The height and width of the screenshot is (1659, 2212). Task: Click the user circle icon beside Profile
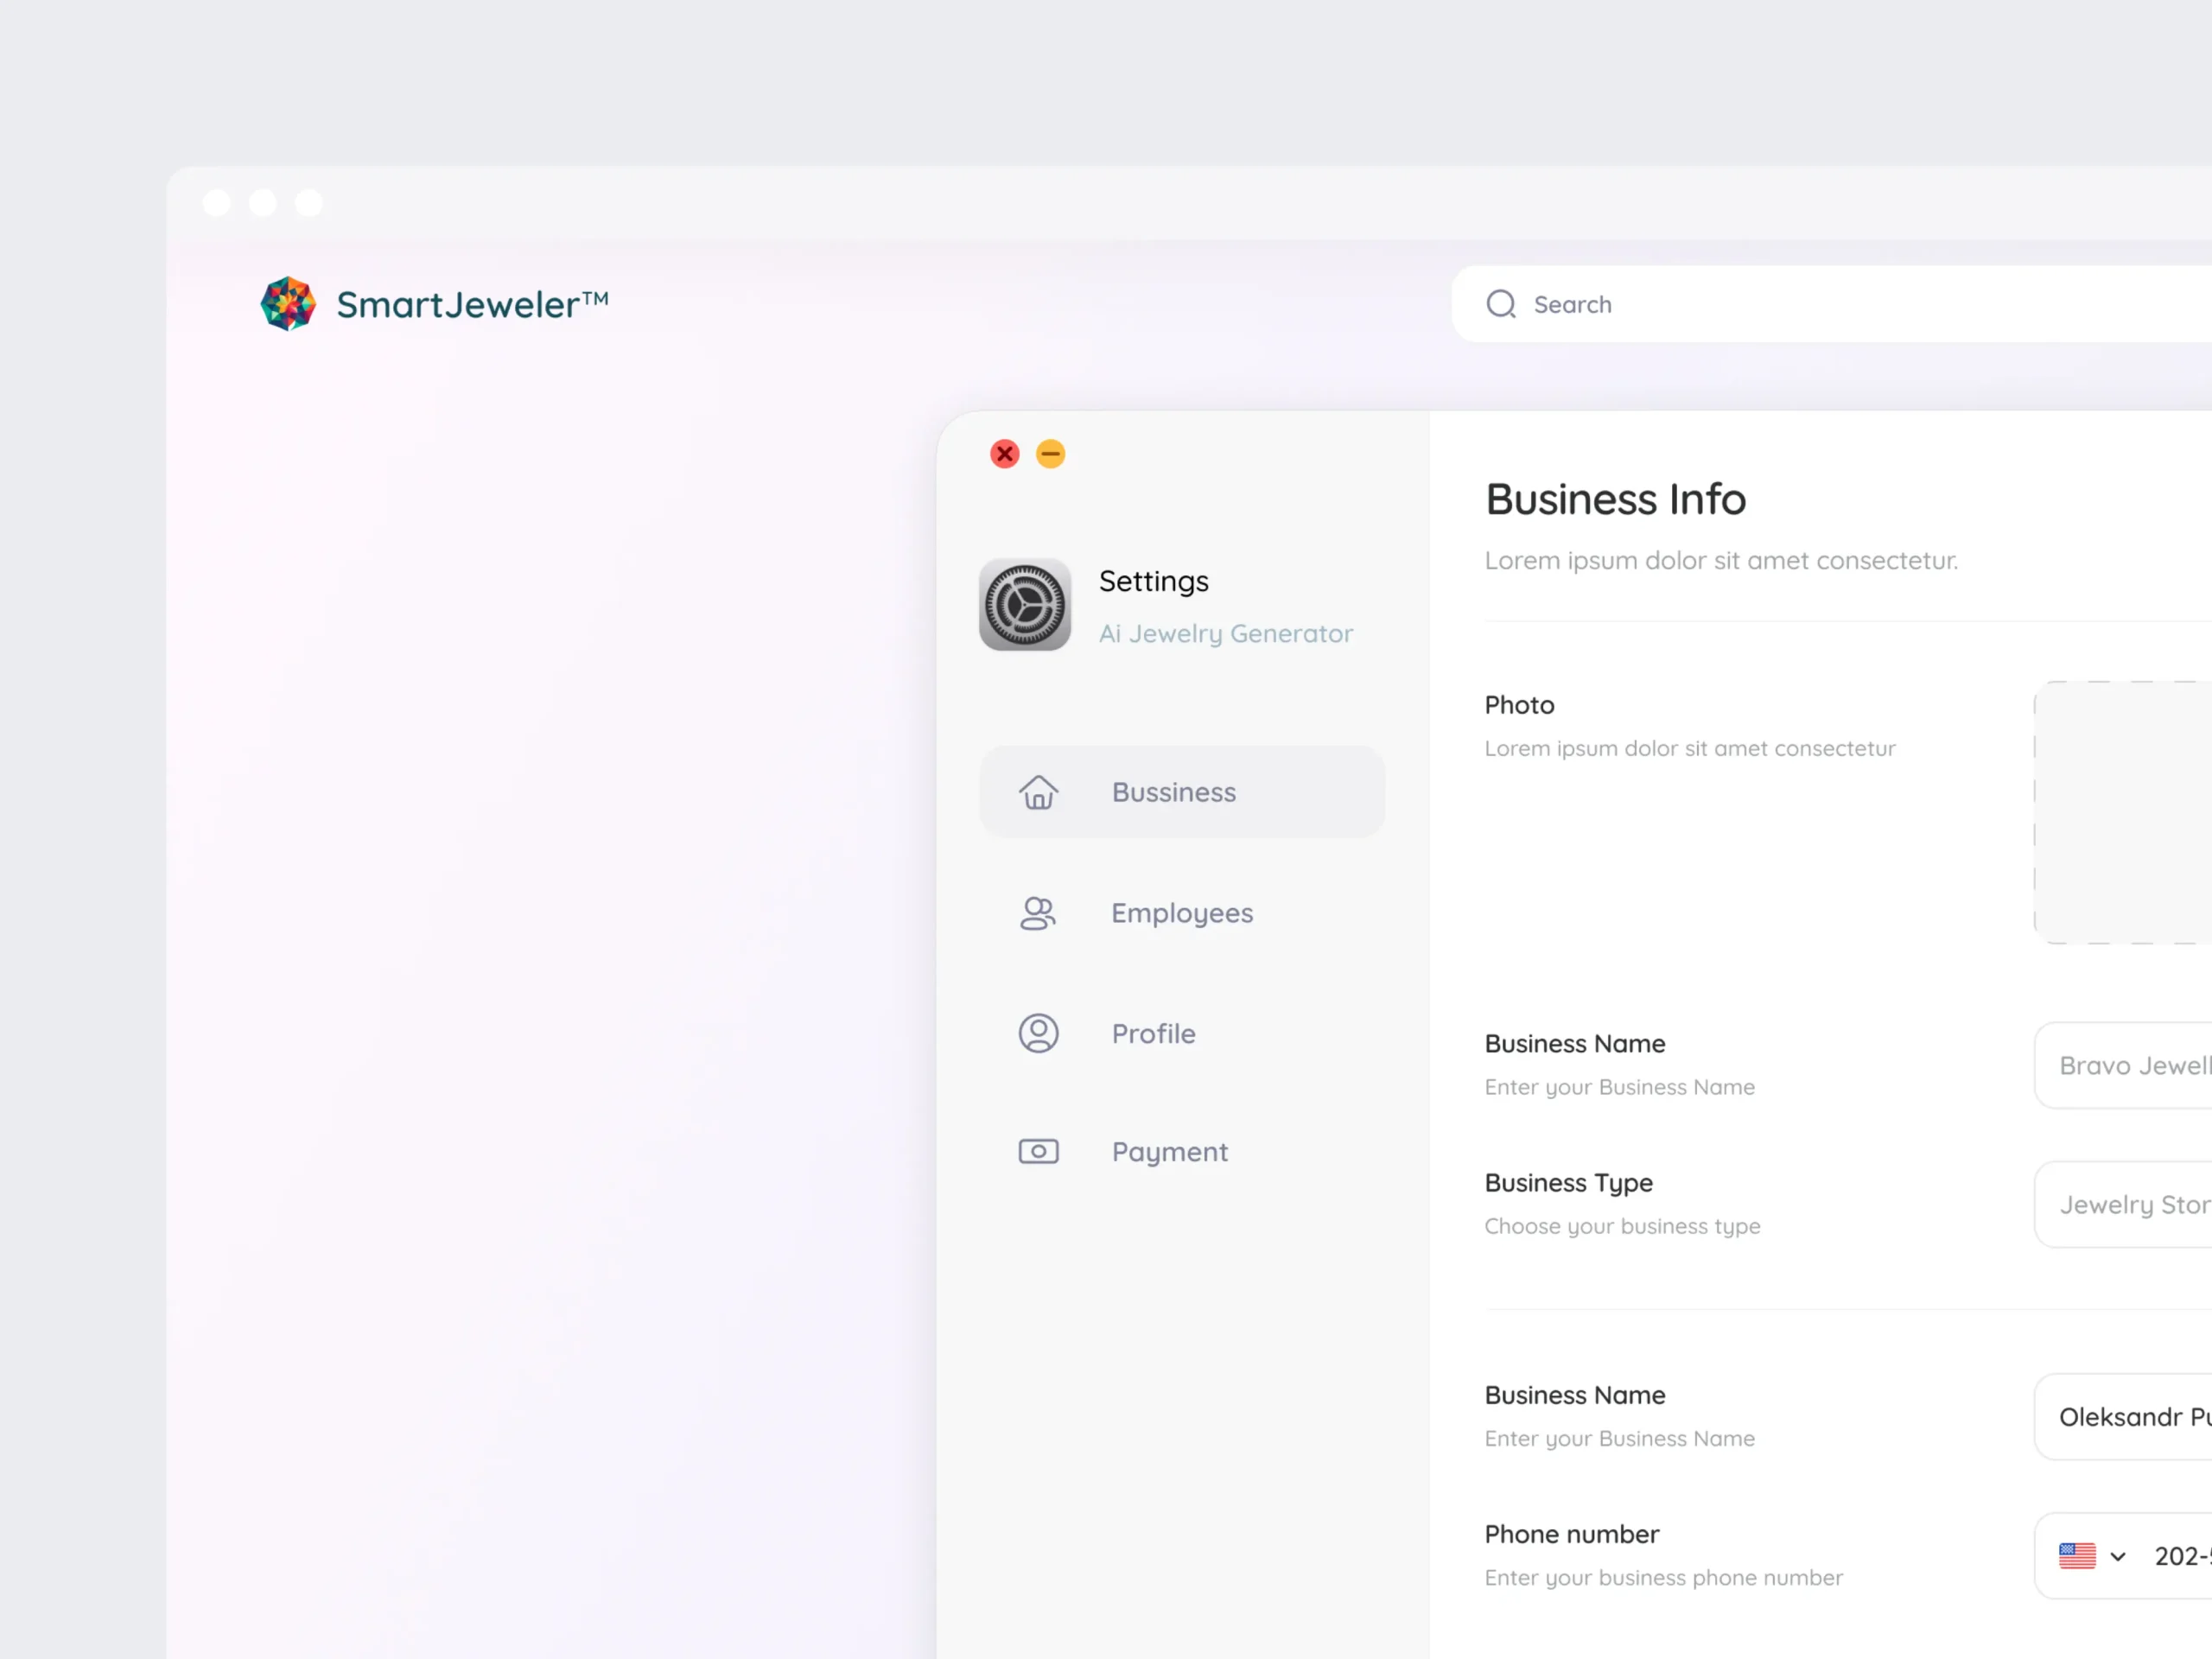(1038, 1033)
